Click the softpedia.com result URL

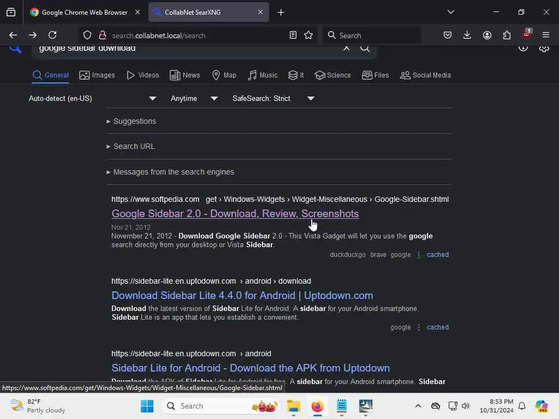(280, 199)
